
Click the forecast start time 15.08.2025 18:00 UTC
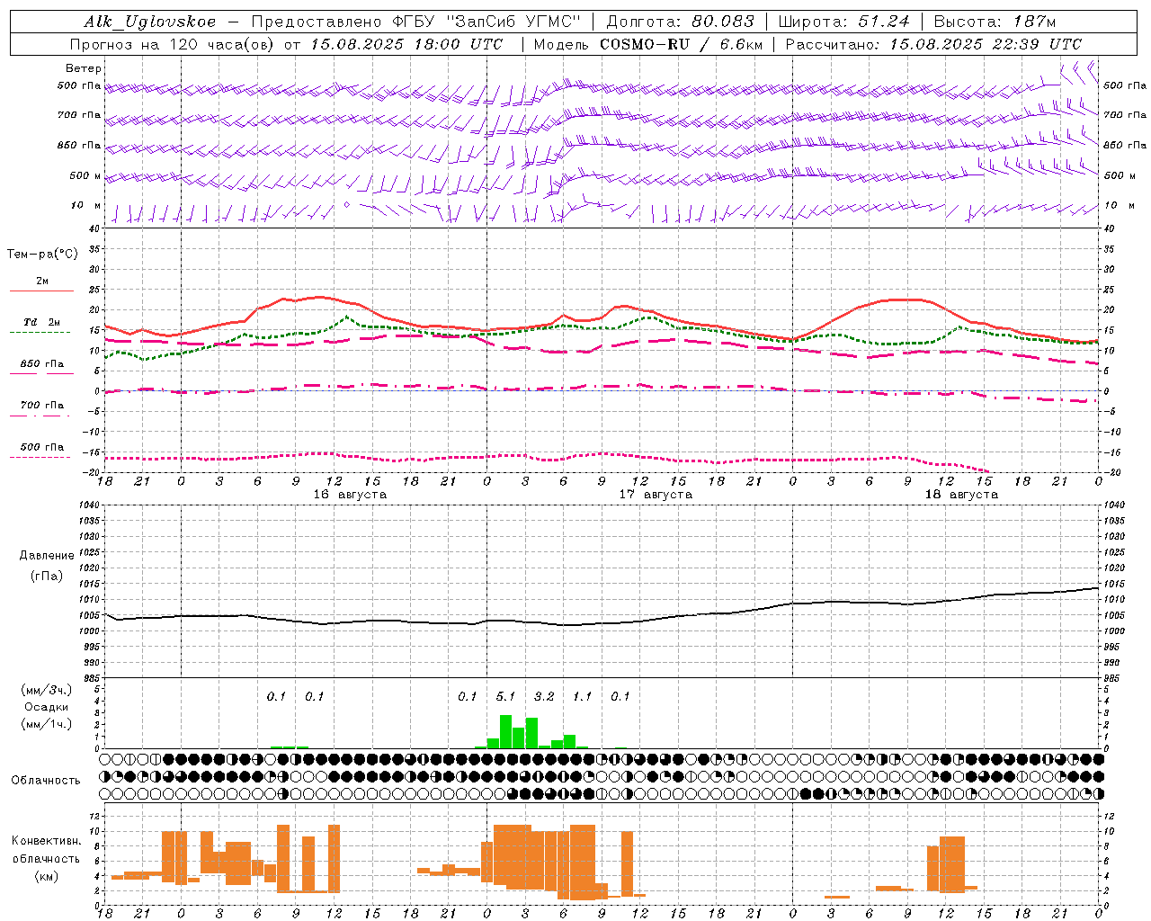tap(406, 44)
